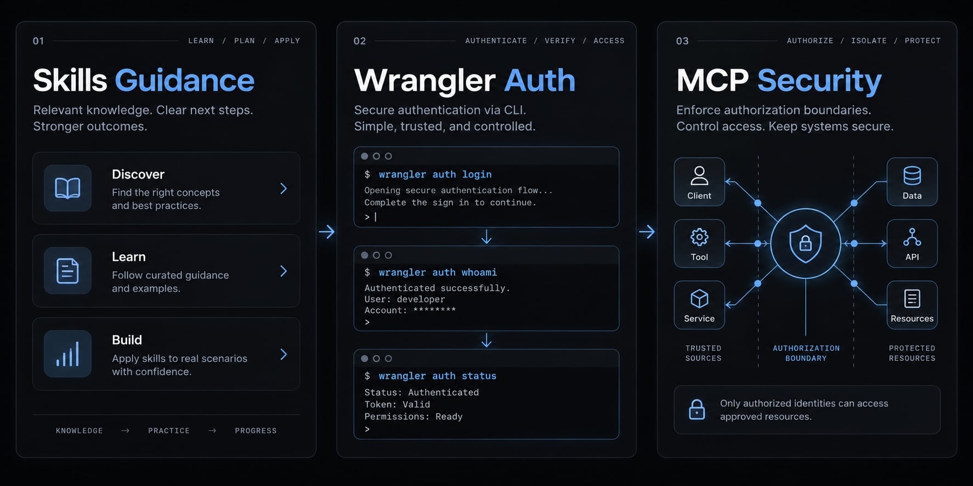Open the 'Apply skills to real scenarios' description
The height and width of the screenshot is (486, 973).
pos(179,365)
